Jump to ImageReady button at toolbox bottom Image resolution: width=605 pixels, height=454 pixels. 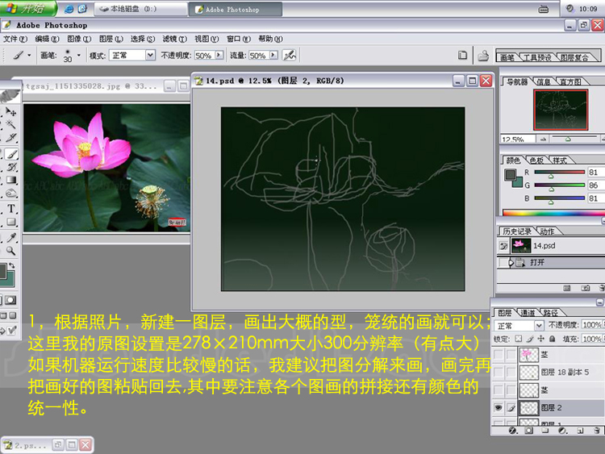(10, 330)
